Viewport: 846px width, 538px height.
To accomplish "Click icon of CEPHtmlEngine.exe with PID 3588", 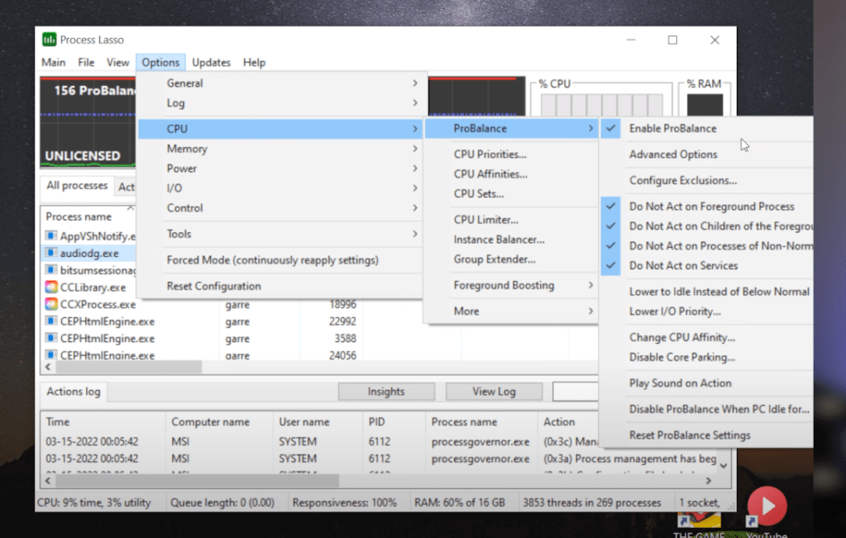I will pos(51,338).
